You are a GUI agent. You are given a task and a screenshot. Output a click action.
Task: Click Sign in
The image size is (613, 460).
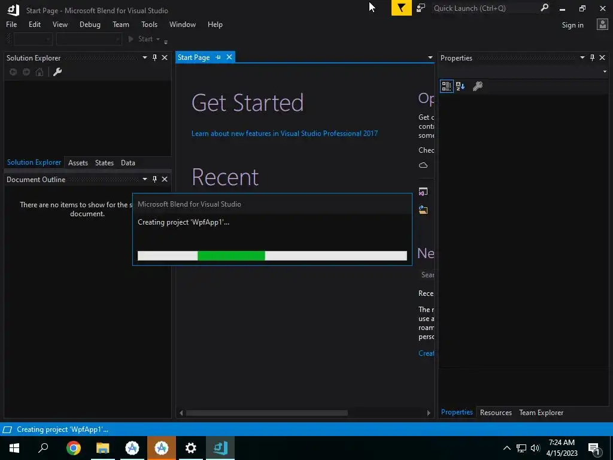tap(572, 25)
